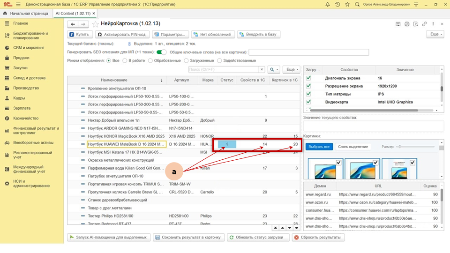Image resolution: width=450 pixels, height=253 pixels.
Task: Open 'Продажи' section in sidebar
Action: point(21,58)
